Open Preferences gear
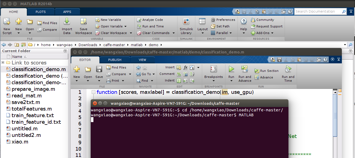 pos(223,20)
